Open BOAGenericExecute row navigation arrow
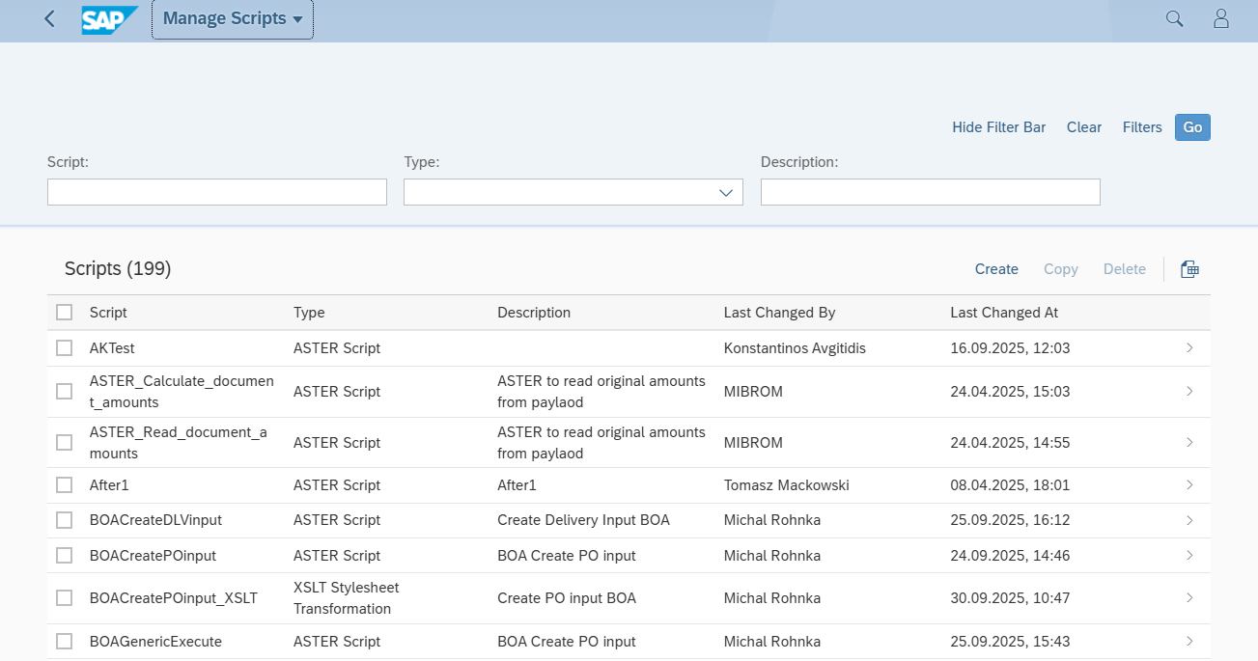 pos(1189,642)
